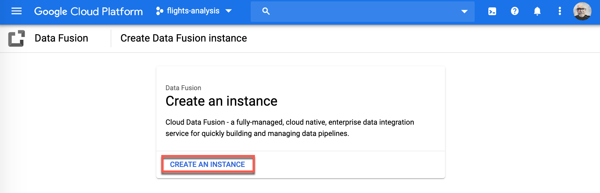Click the project hexagon icon beside flights-analysis
The width and height of the screenshot is (600, 193).
pos(160,11)
